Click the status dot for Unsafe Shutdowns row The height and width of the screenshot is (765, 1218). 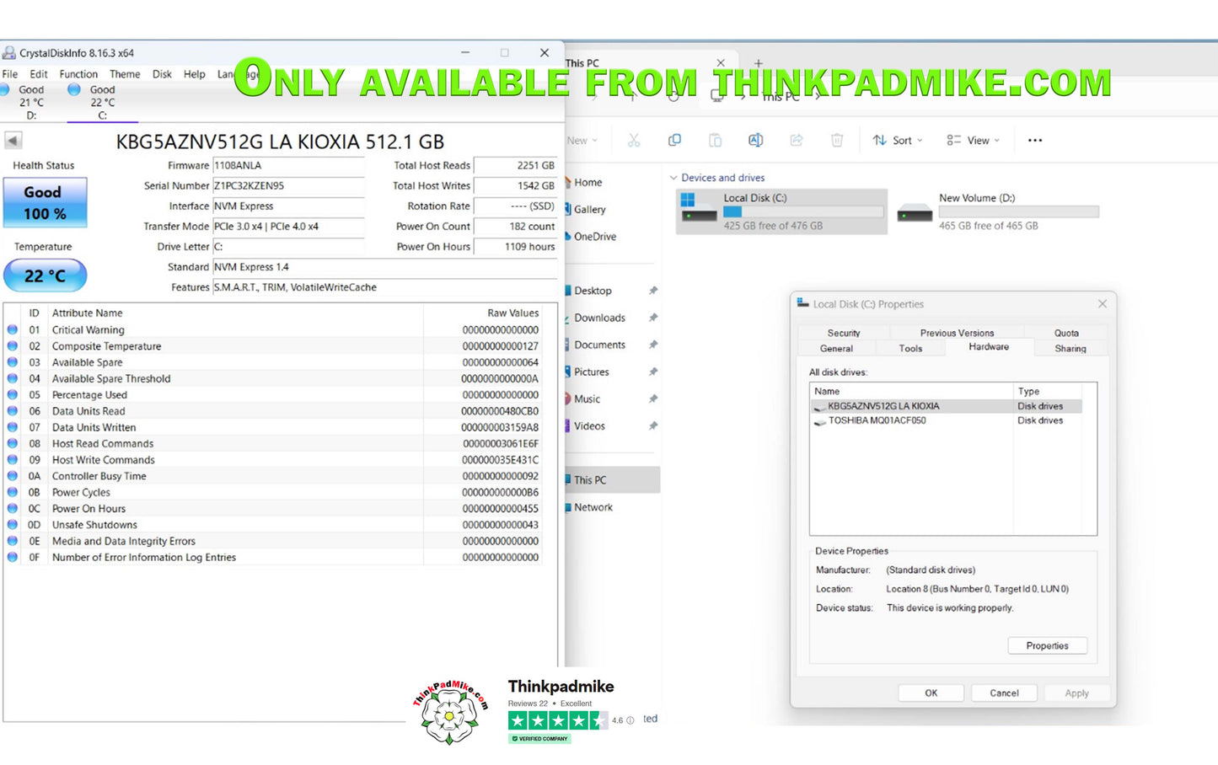pyautogui.click(x=13, y=524)
